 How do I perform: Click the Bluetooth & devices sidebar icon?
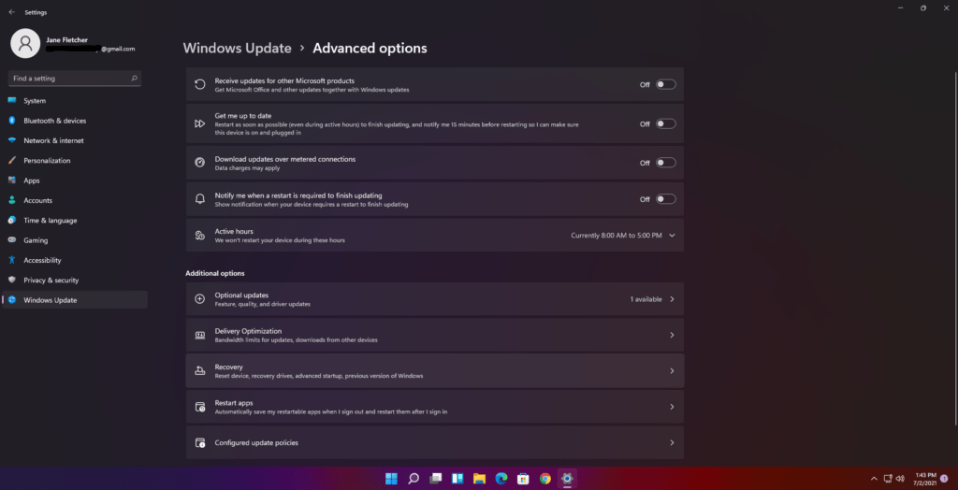[x=11, y=121]
